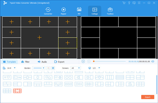Choose the two equal circles template
This screenshot has height=103, width=158.
(68, 77)
